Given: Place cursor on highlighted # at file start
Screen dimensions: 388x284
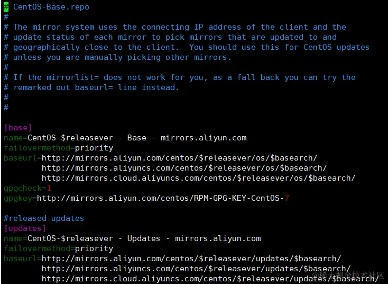Looking at the screenshot, I should (x=6, y=7).
